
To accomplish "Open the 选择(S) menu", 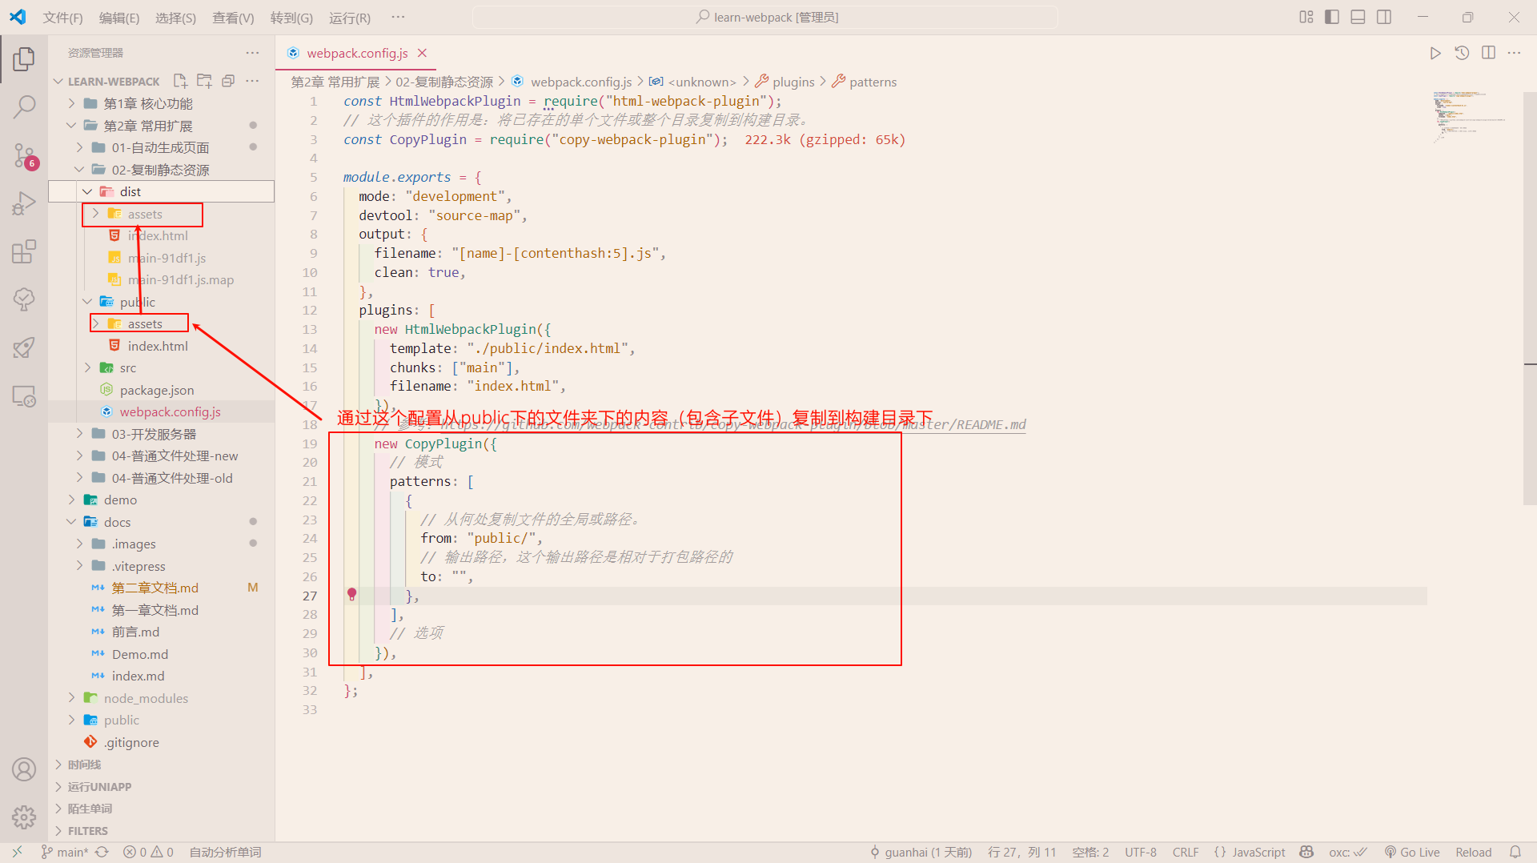I will [175, 18].
